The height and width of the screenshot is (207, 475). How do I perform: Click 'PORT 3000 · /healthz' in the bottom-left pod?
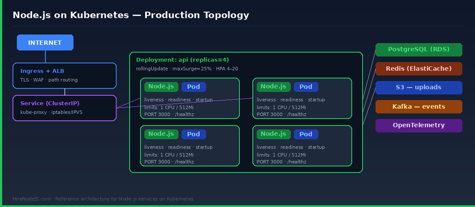pyautogui.click(x=169, y=162)
